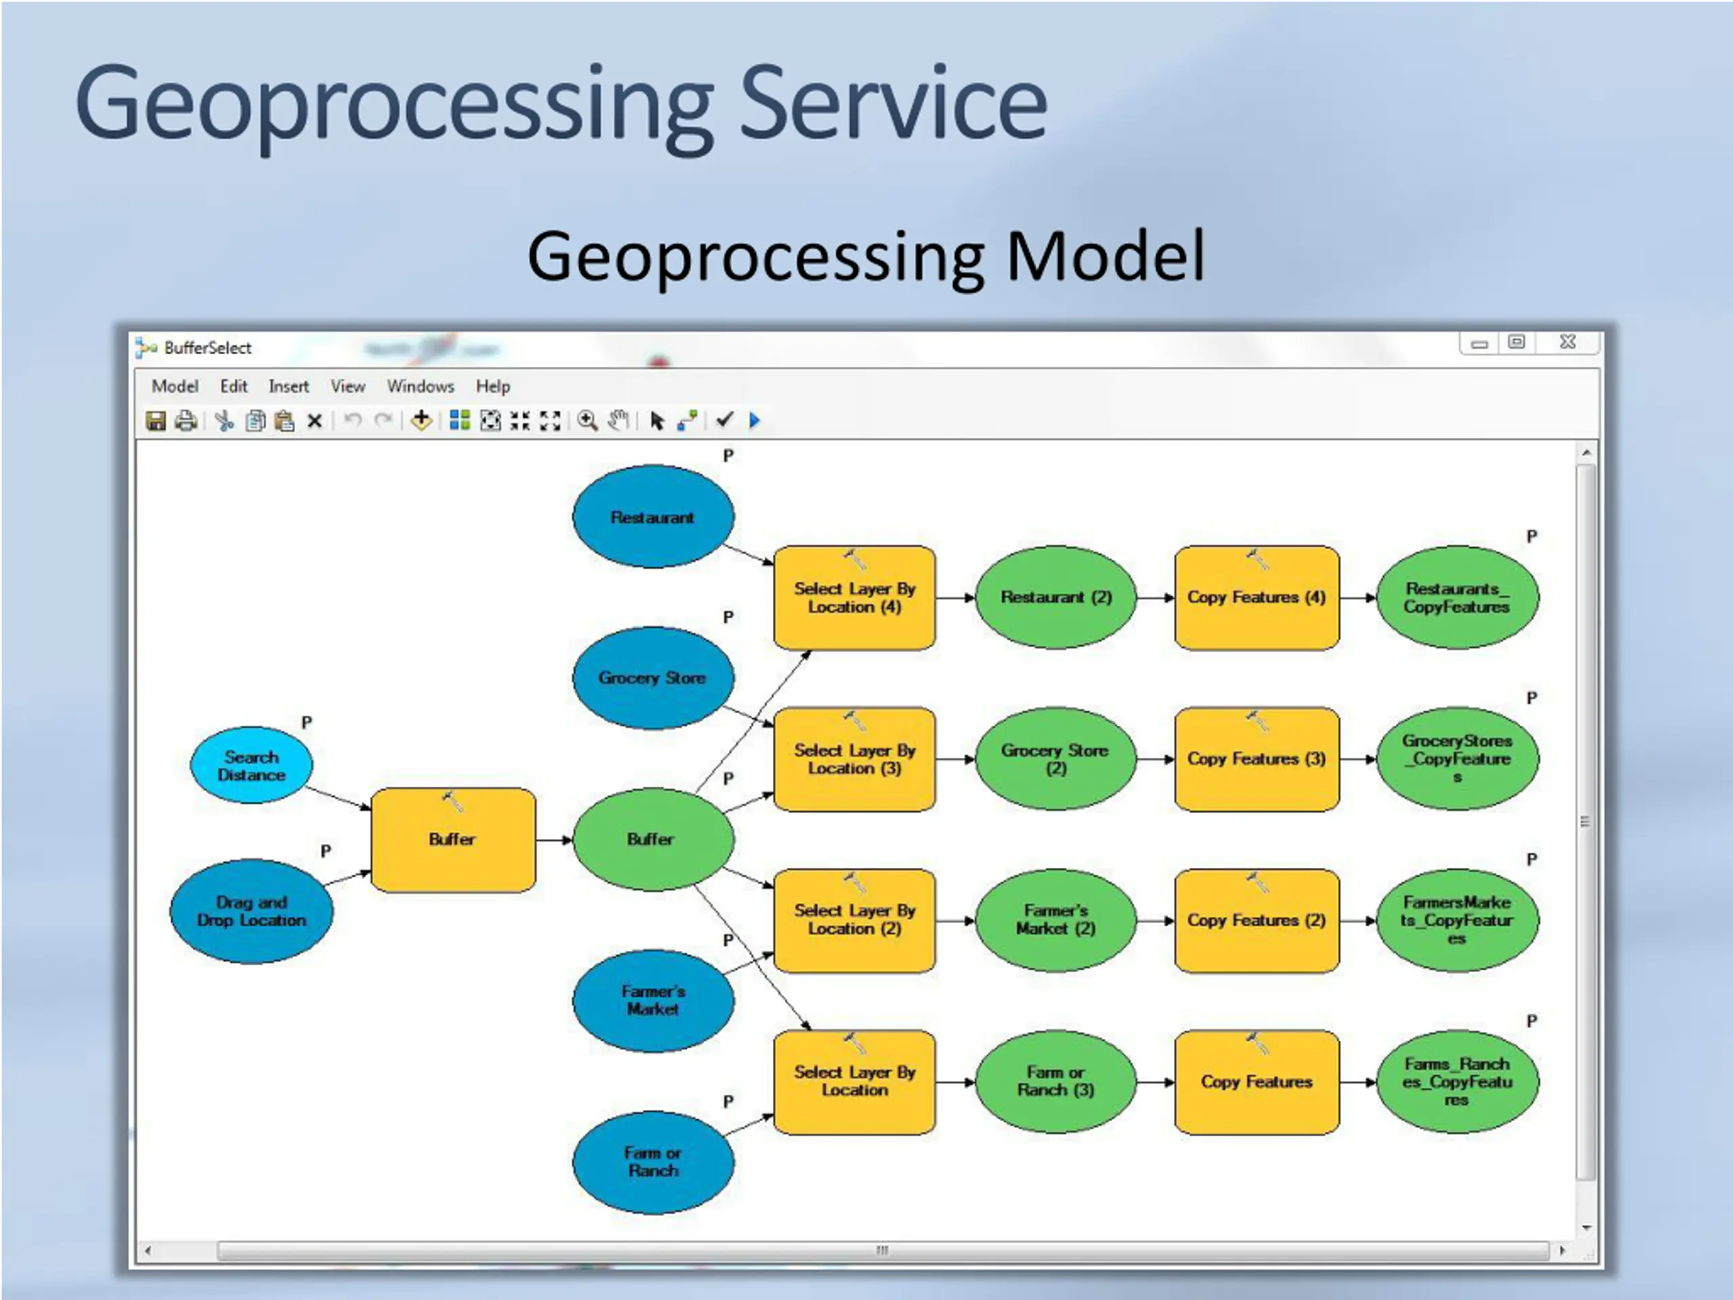Click Fixed Zoom In inward arrows icon
The height and width of the screenshot is (1300, 1733).
pos(520,420)
